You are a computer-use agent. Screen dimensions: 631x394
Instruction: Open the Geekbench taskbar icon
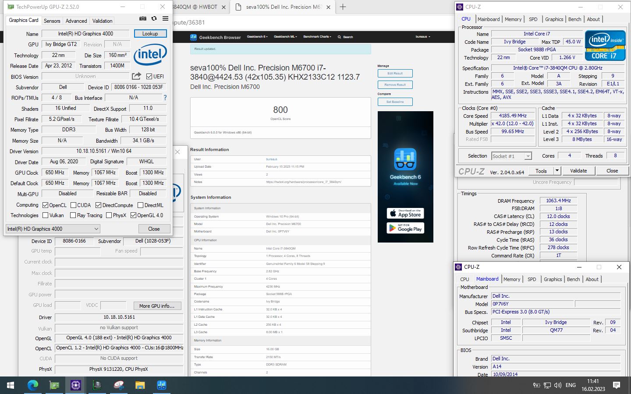[x=161, y=385]
